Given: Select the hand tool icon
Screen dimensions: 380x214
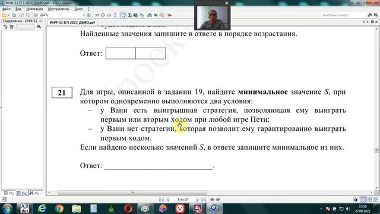Looking at the screenshot, I should point(123,15).
